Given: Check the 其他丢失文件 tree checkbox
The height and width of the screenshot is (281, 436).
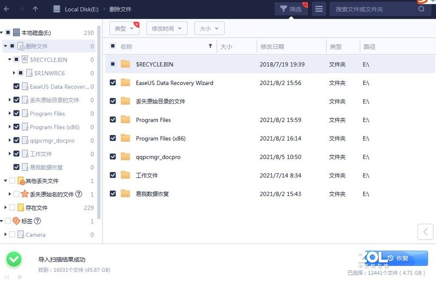Looking at the screenshot, I should pos(12,181).
